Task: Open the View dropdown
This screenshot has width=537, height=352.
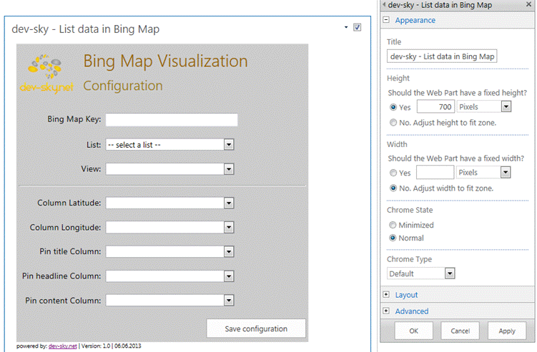Action: (x=169, y=169)
